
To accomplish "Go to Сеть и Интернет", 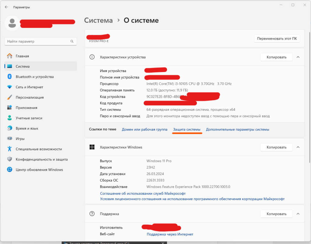I will point(41,87).
